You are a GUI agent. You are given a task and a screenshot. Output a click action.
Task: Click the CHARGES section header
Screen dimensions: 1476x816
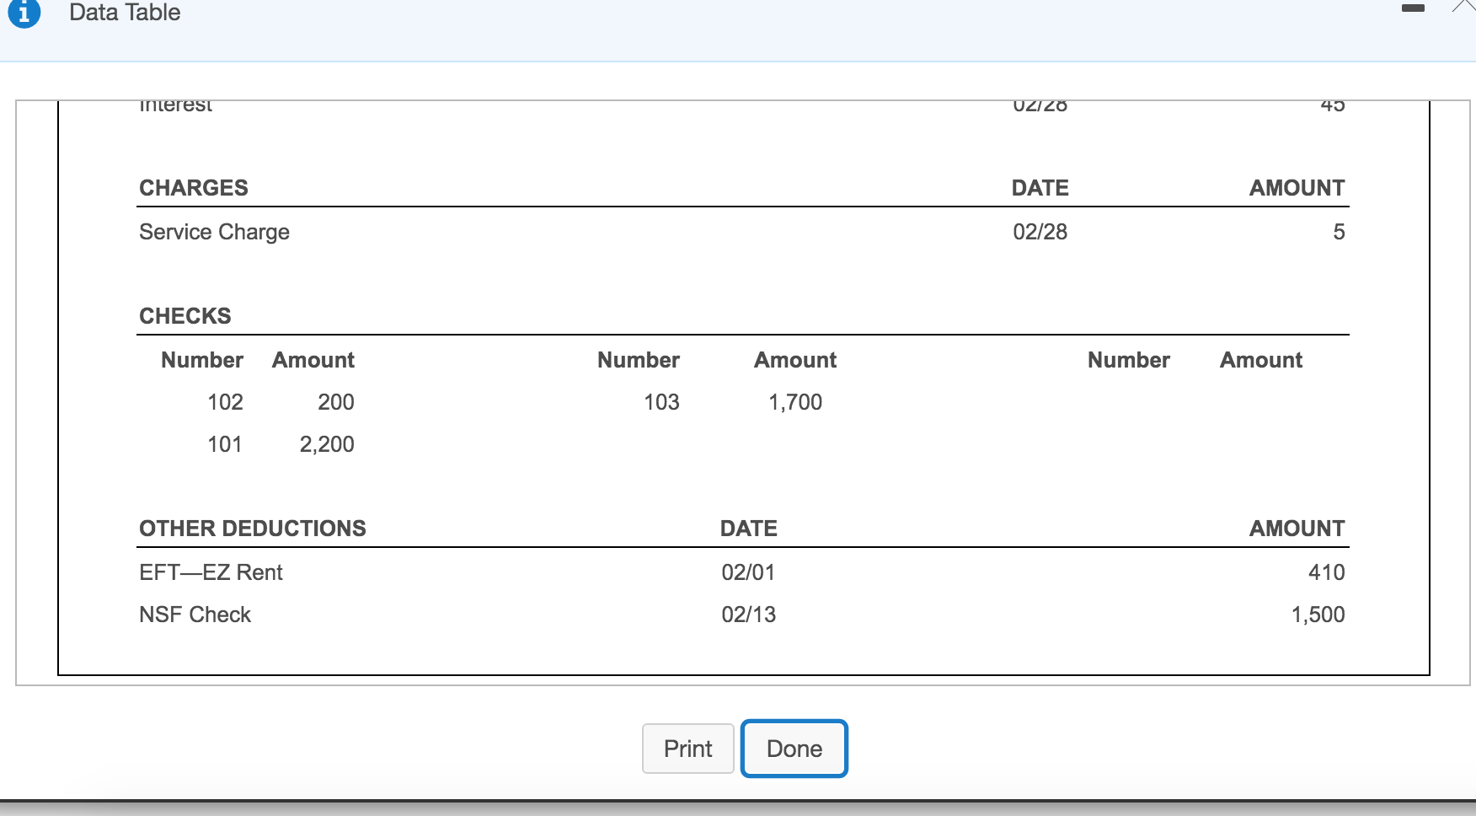click(193, 187)
